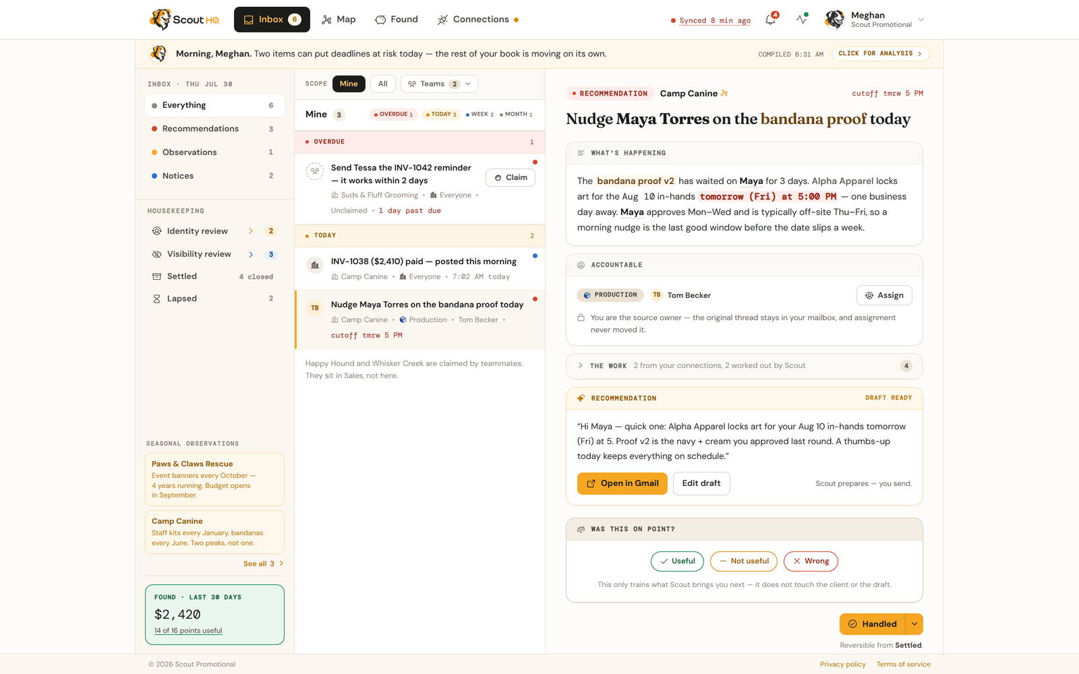Open the Settled archive item
This screenshot has height=674, width=1079.
point(214,276)
